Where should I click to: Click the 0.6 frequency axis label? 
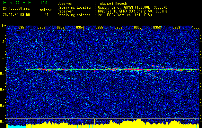(3, 122)
